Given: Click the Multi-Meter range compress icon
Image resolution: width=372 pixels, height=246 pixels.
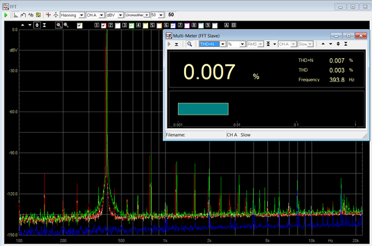Looking at the screenshot, I should [268, 44].
